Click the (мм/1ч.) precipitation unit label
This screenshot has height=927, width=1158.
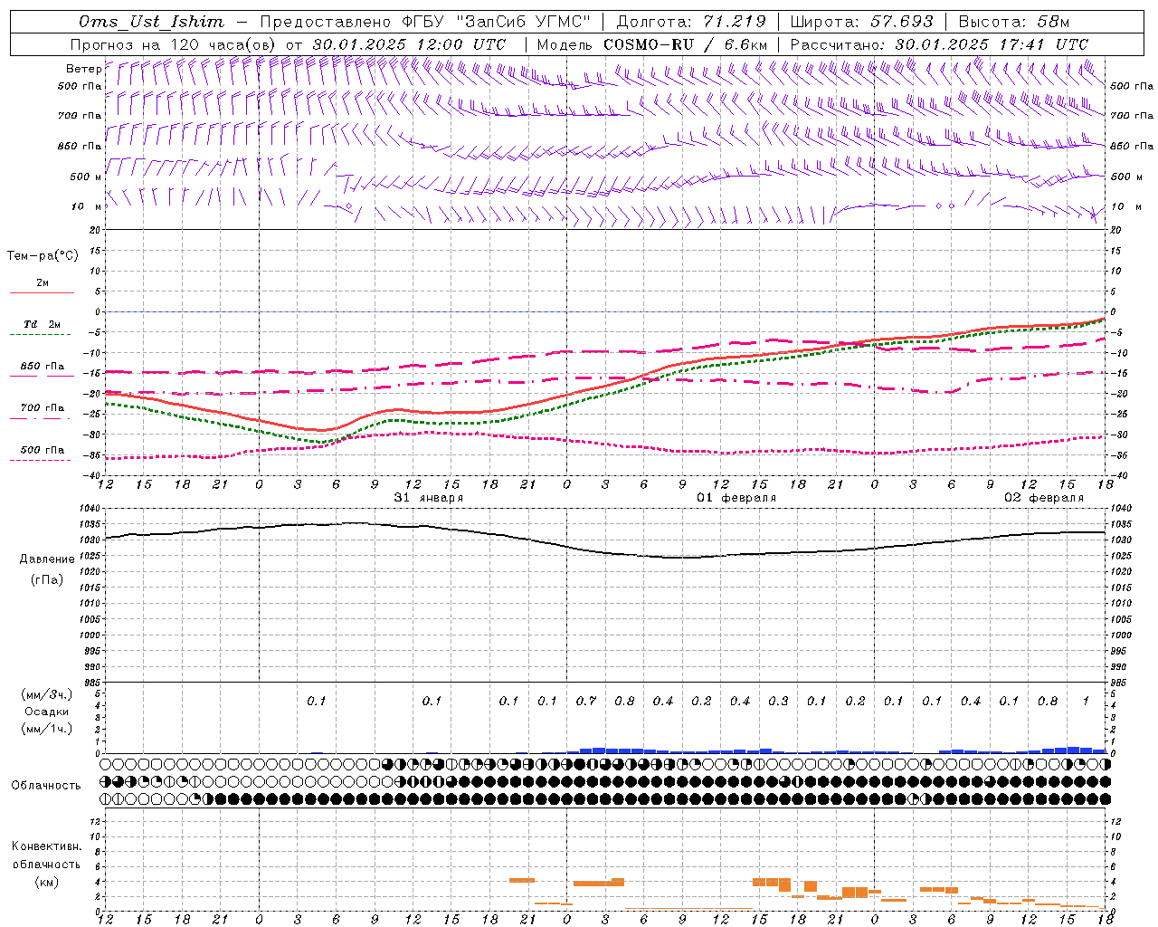click(47, 729)
